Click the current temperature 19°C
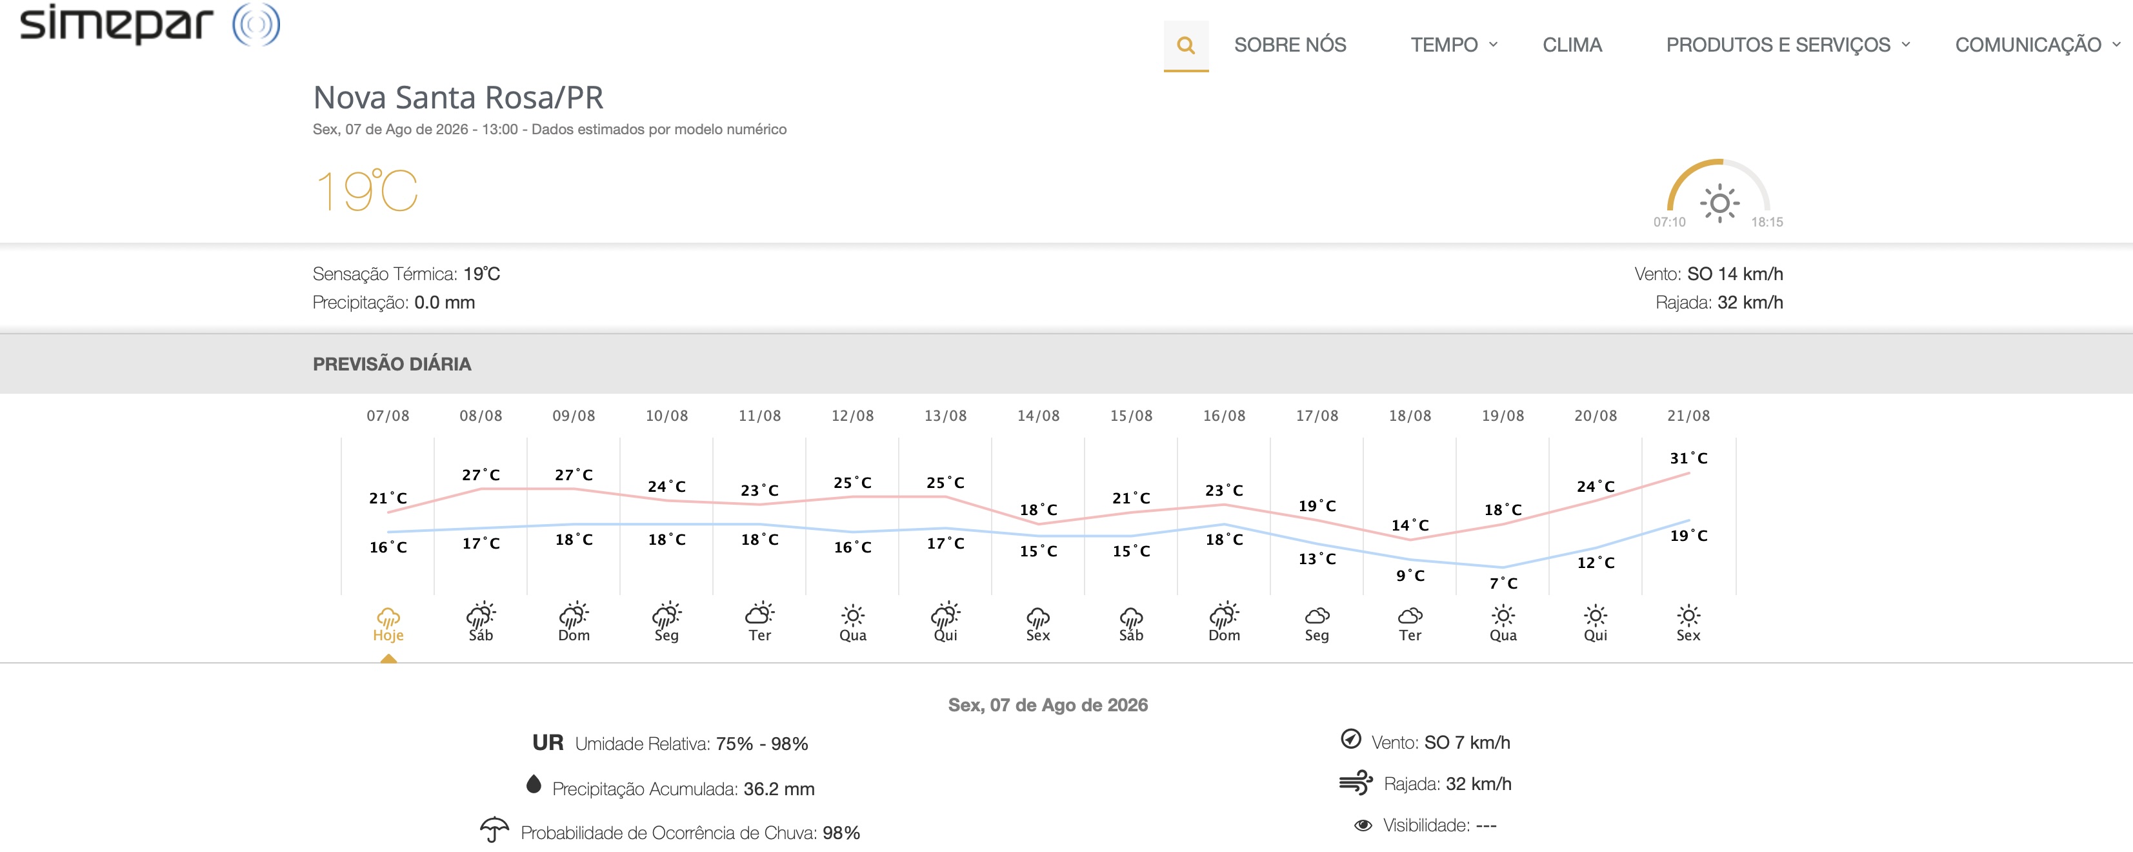The height and width of the screenshot is (852, 2133). click(x=367, y=190)
